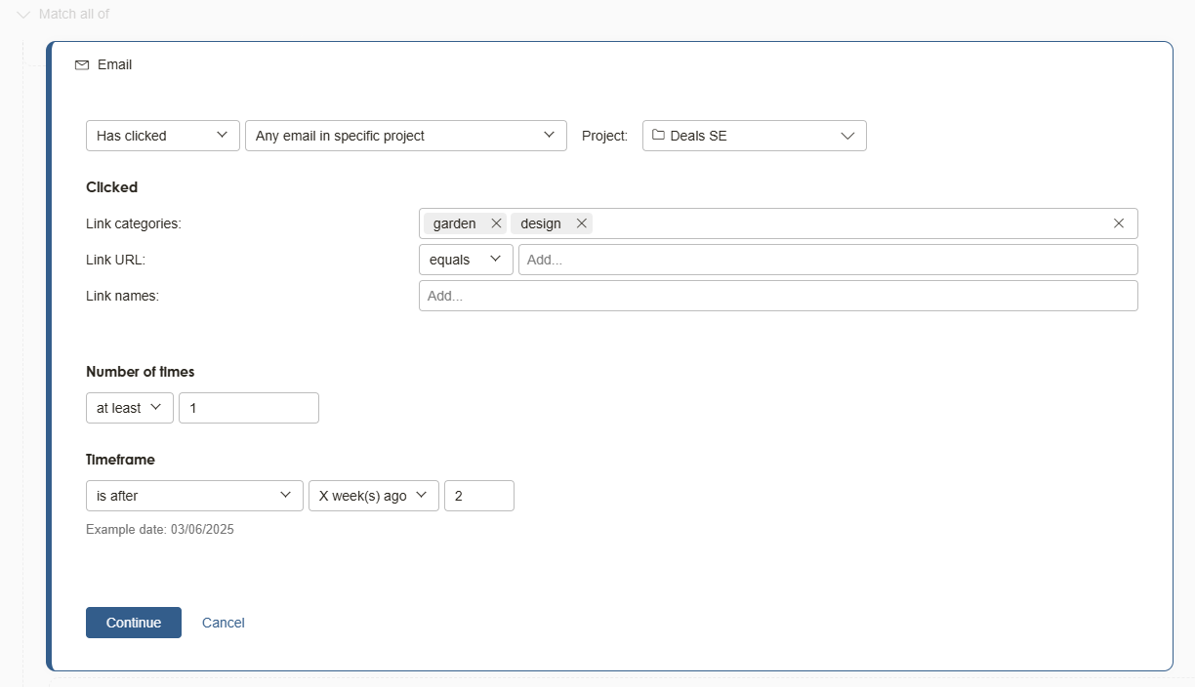The height and width of the screenshot is (687, 1195).
Task: Click the Link names input field
Action: coord(777,296)
